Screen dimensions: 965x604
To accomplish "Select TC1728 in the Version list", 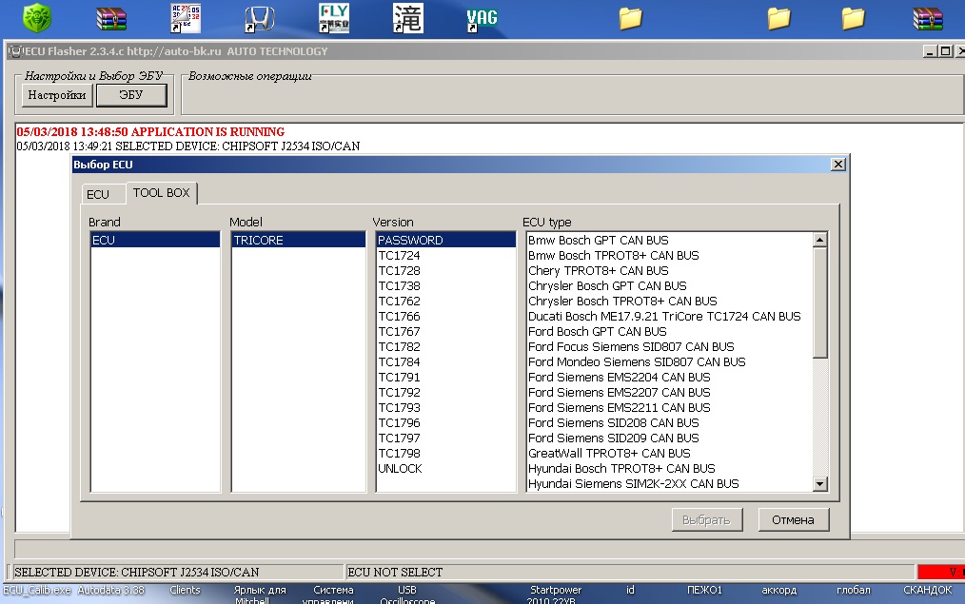I will (446, 271).
